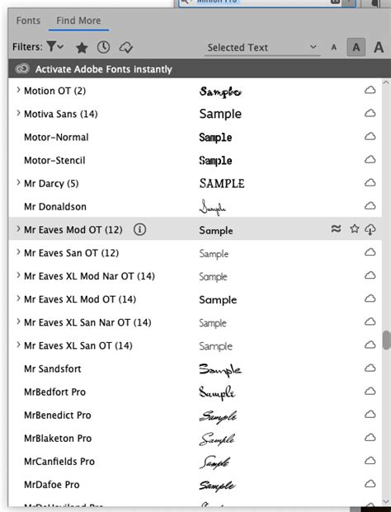Expand Mr Eaves XL San Nar OT
This screenshot has width=391, height=512.
point(18,322)
